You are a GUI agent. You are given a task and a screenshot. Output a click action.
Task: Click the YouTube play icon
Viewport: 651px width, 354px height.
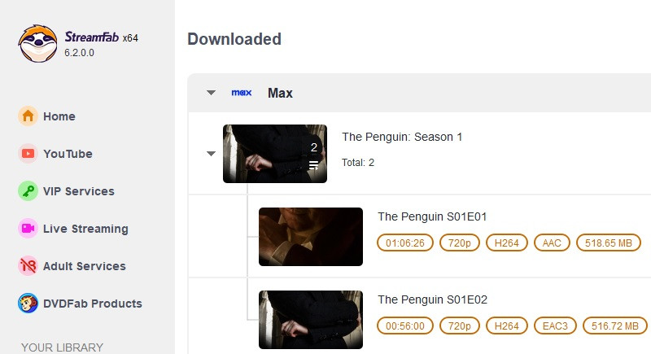[28, 154]
